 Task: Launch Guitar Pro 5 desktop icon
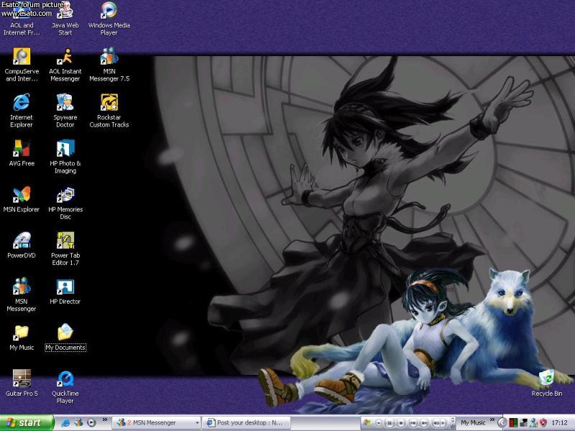22,384
